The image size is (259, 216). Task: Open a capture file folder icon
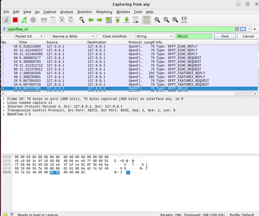(44, 20)
